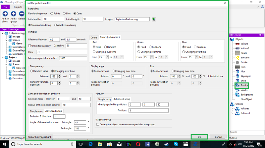The image size is (265, 148).
Task: Select the Voiture object icon
Action: pyautogui.click(x=238, y=44)
